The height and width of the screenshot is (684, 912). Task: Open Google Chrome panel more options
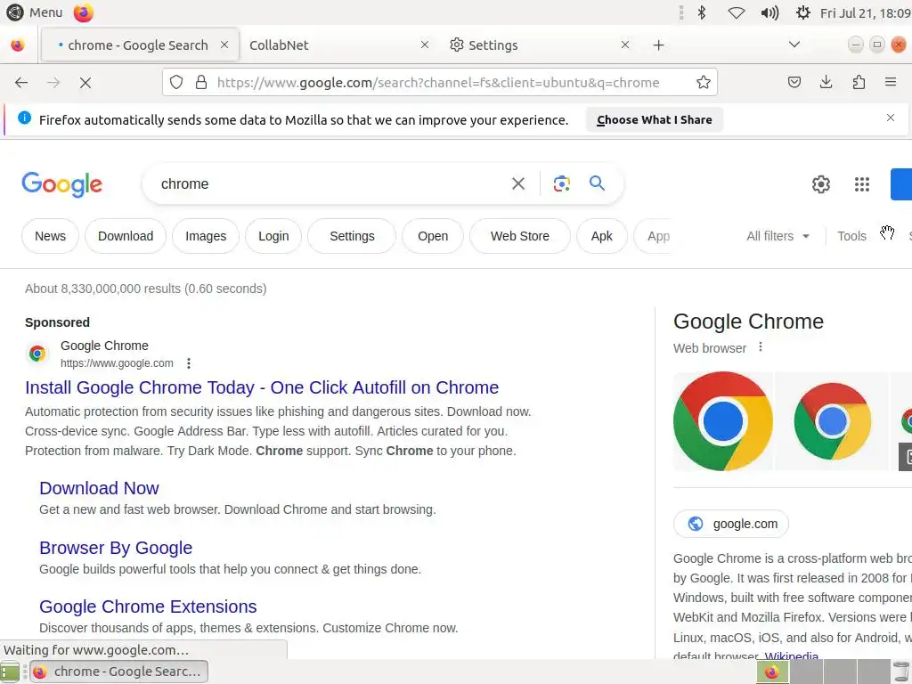pos(761,347)
